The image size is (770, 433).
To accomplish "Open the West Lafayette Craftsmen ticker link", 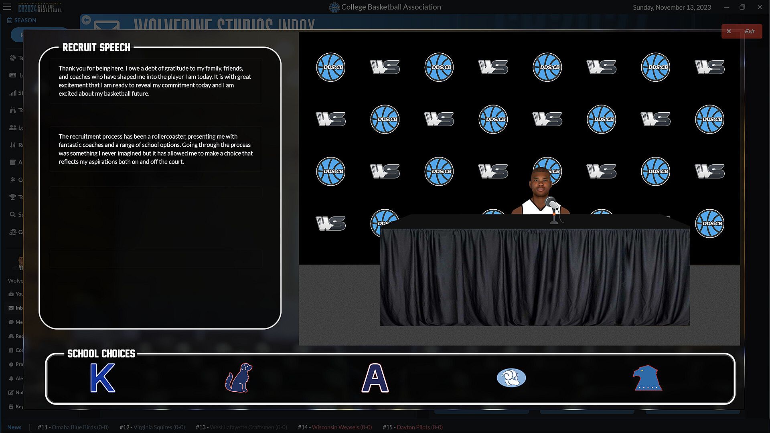I will click(x=248, y=427).
